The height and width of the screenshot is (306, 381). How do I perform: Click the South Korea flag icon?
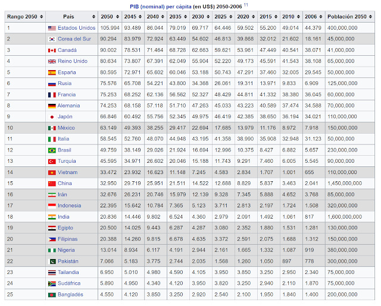point(52,39)
